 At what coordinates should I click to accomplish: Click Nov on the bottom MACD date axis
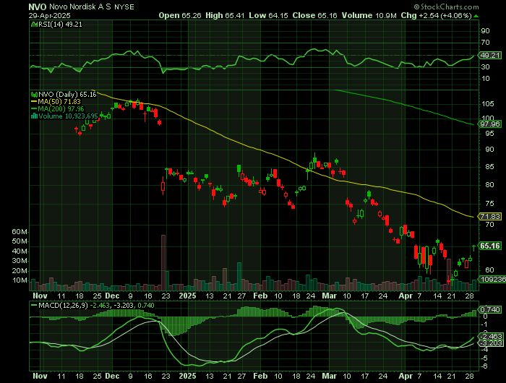point(40,376)
